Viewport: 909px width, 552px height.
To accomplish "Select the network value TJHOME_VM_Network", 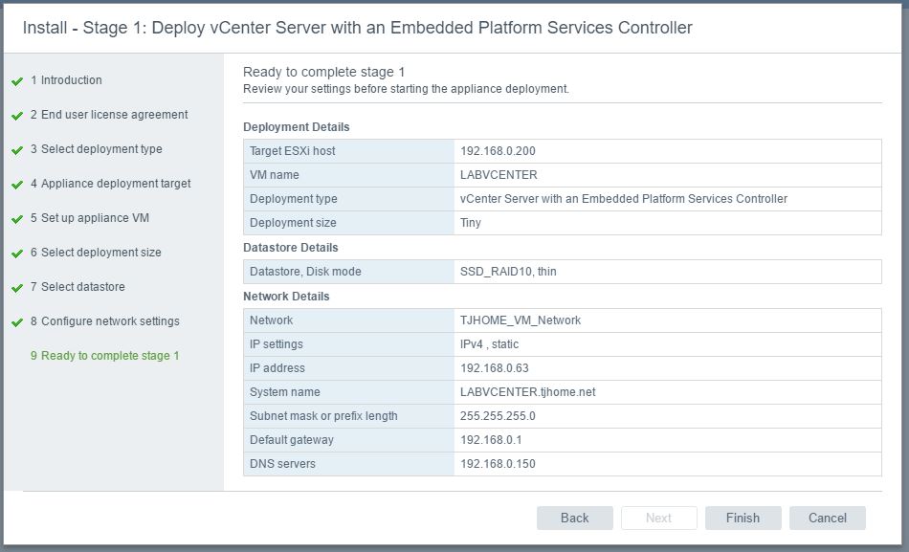I will (521, 320).
